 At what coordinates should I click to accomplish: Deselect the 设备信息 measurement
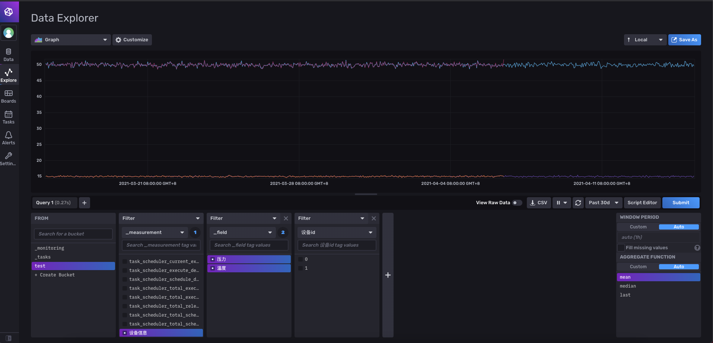[x=161, y=333]
